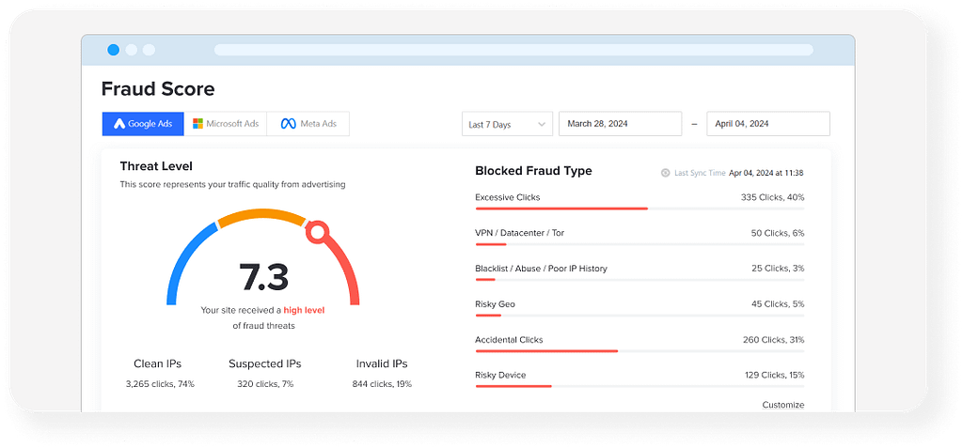Viewport: 963px width, 448px height.
Task: Click '335 Clicks, 40%' value
Action: [773, 197]
